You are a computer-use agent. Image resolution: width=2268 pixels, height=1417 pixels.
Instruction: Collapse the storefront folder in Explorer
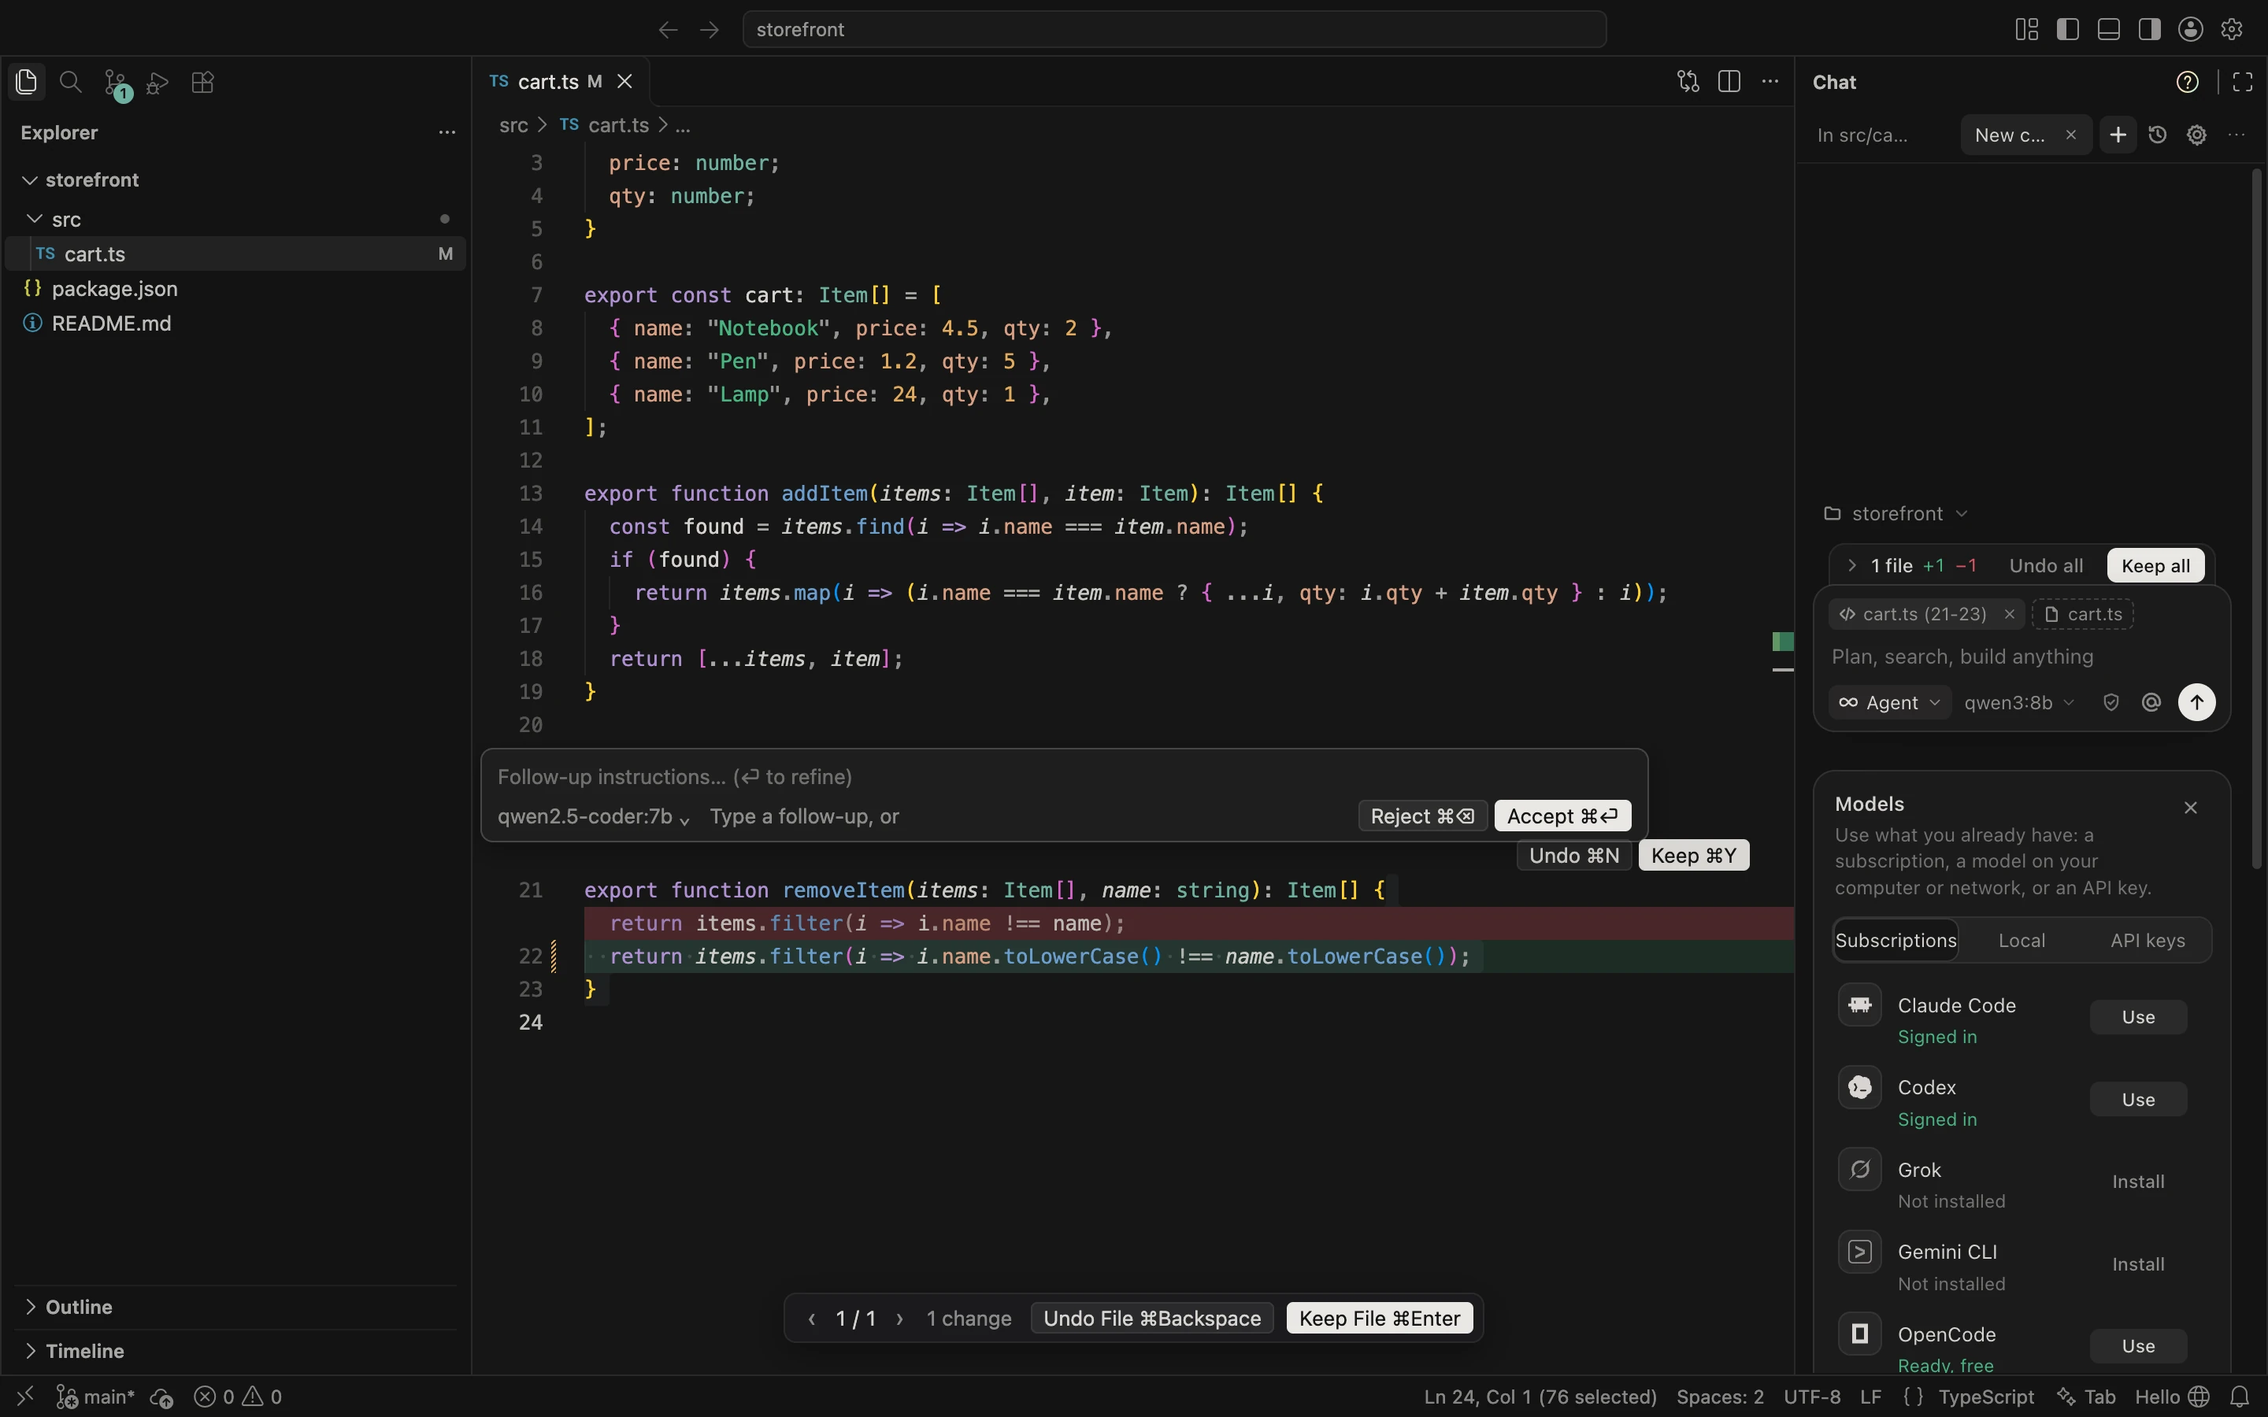click(x=29, y=180)
